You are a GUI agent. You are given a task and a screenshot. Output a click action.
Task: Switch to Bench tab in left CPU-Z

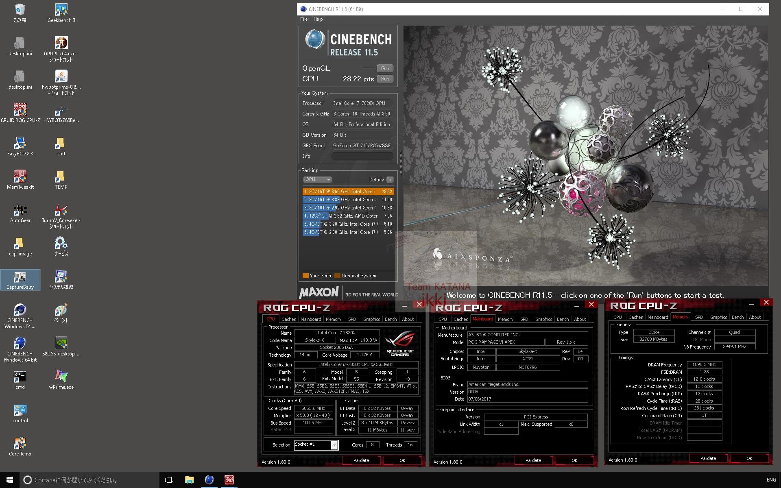pos(390,319)
